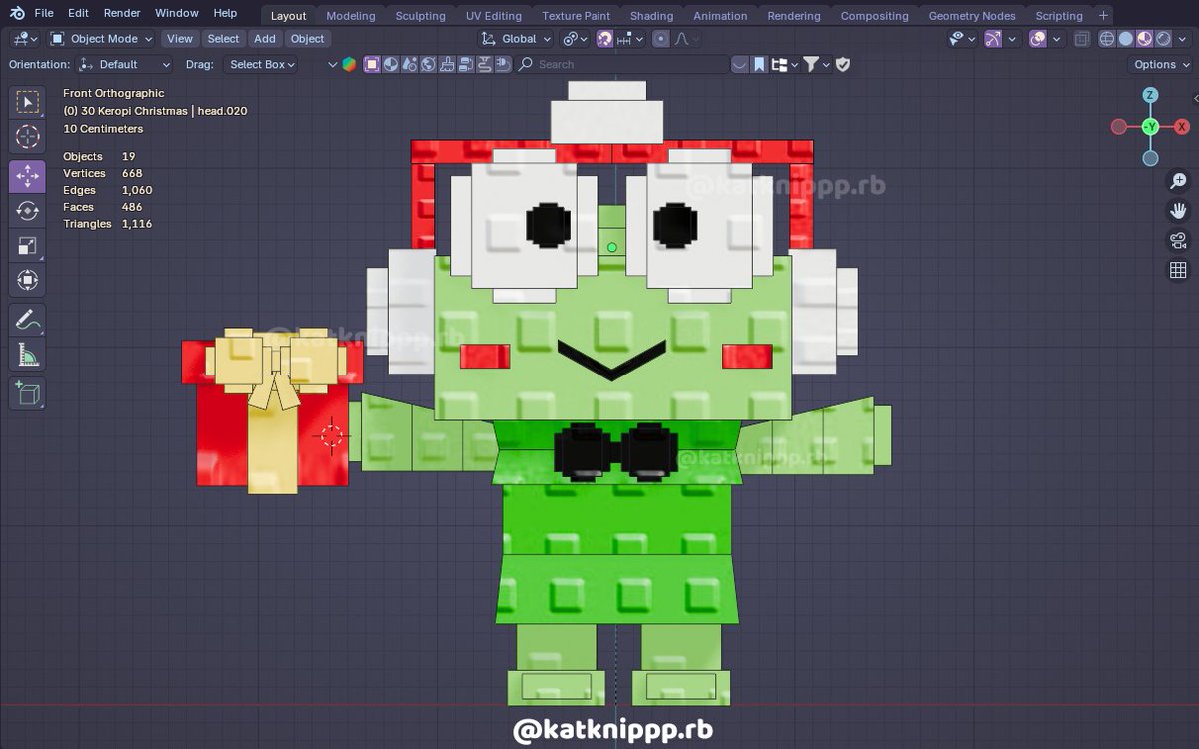This screenshot has height=749, width=1199.
Task: Click the red X axis gizmo ball
Action: pyautogui.click(x=1183, y=127)
